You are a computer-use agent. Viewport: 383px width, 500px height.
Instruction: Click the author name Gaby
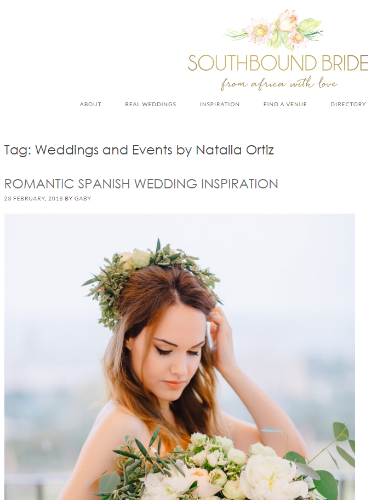pos(83,198)
